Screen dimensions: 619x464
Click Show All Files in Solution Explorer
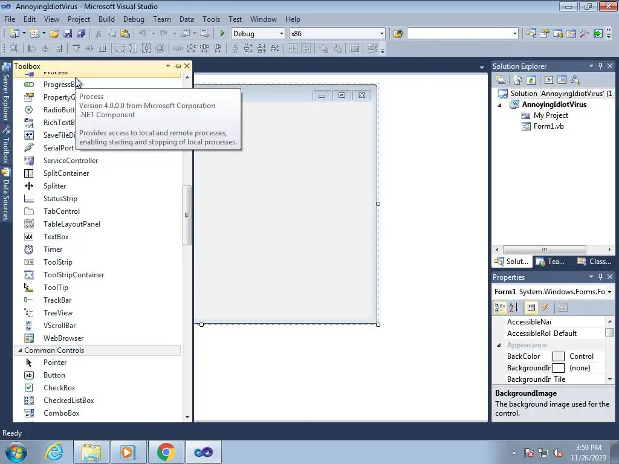click(518, 80)
